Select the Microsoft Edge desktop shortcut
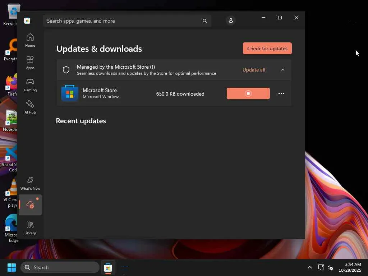The image size is (368, 276). [11, 228]
